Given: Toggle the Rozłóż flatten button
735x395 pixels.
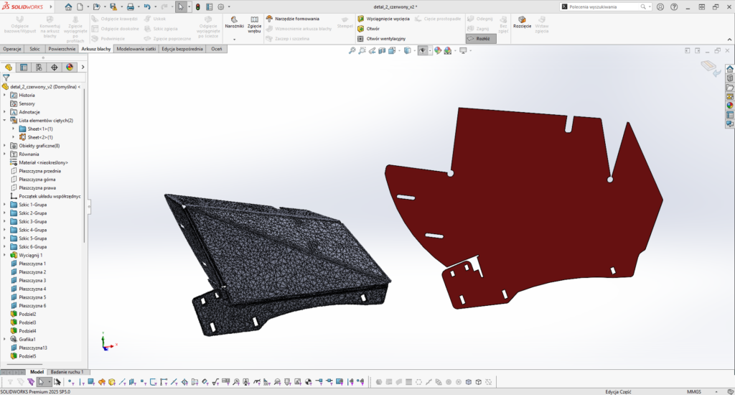Looking at the screenshot, I should (481, 39).
